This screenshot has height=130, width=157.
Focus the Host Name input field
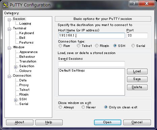(x=92, y=35)
